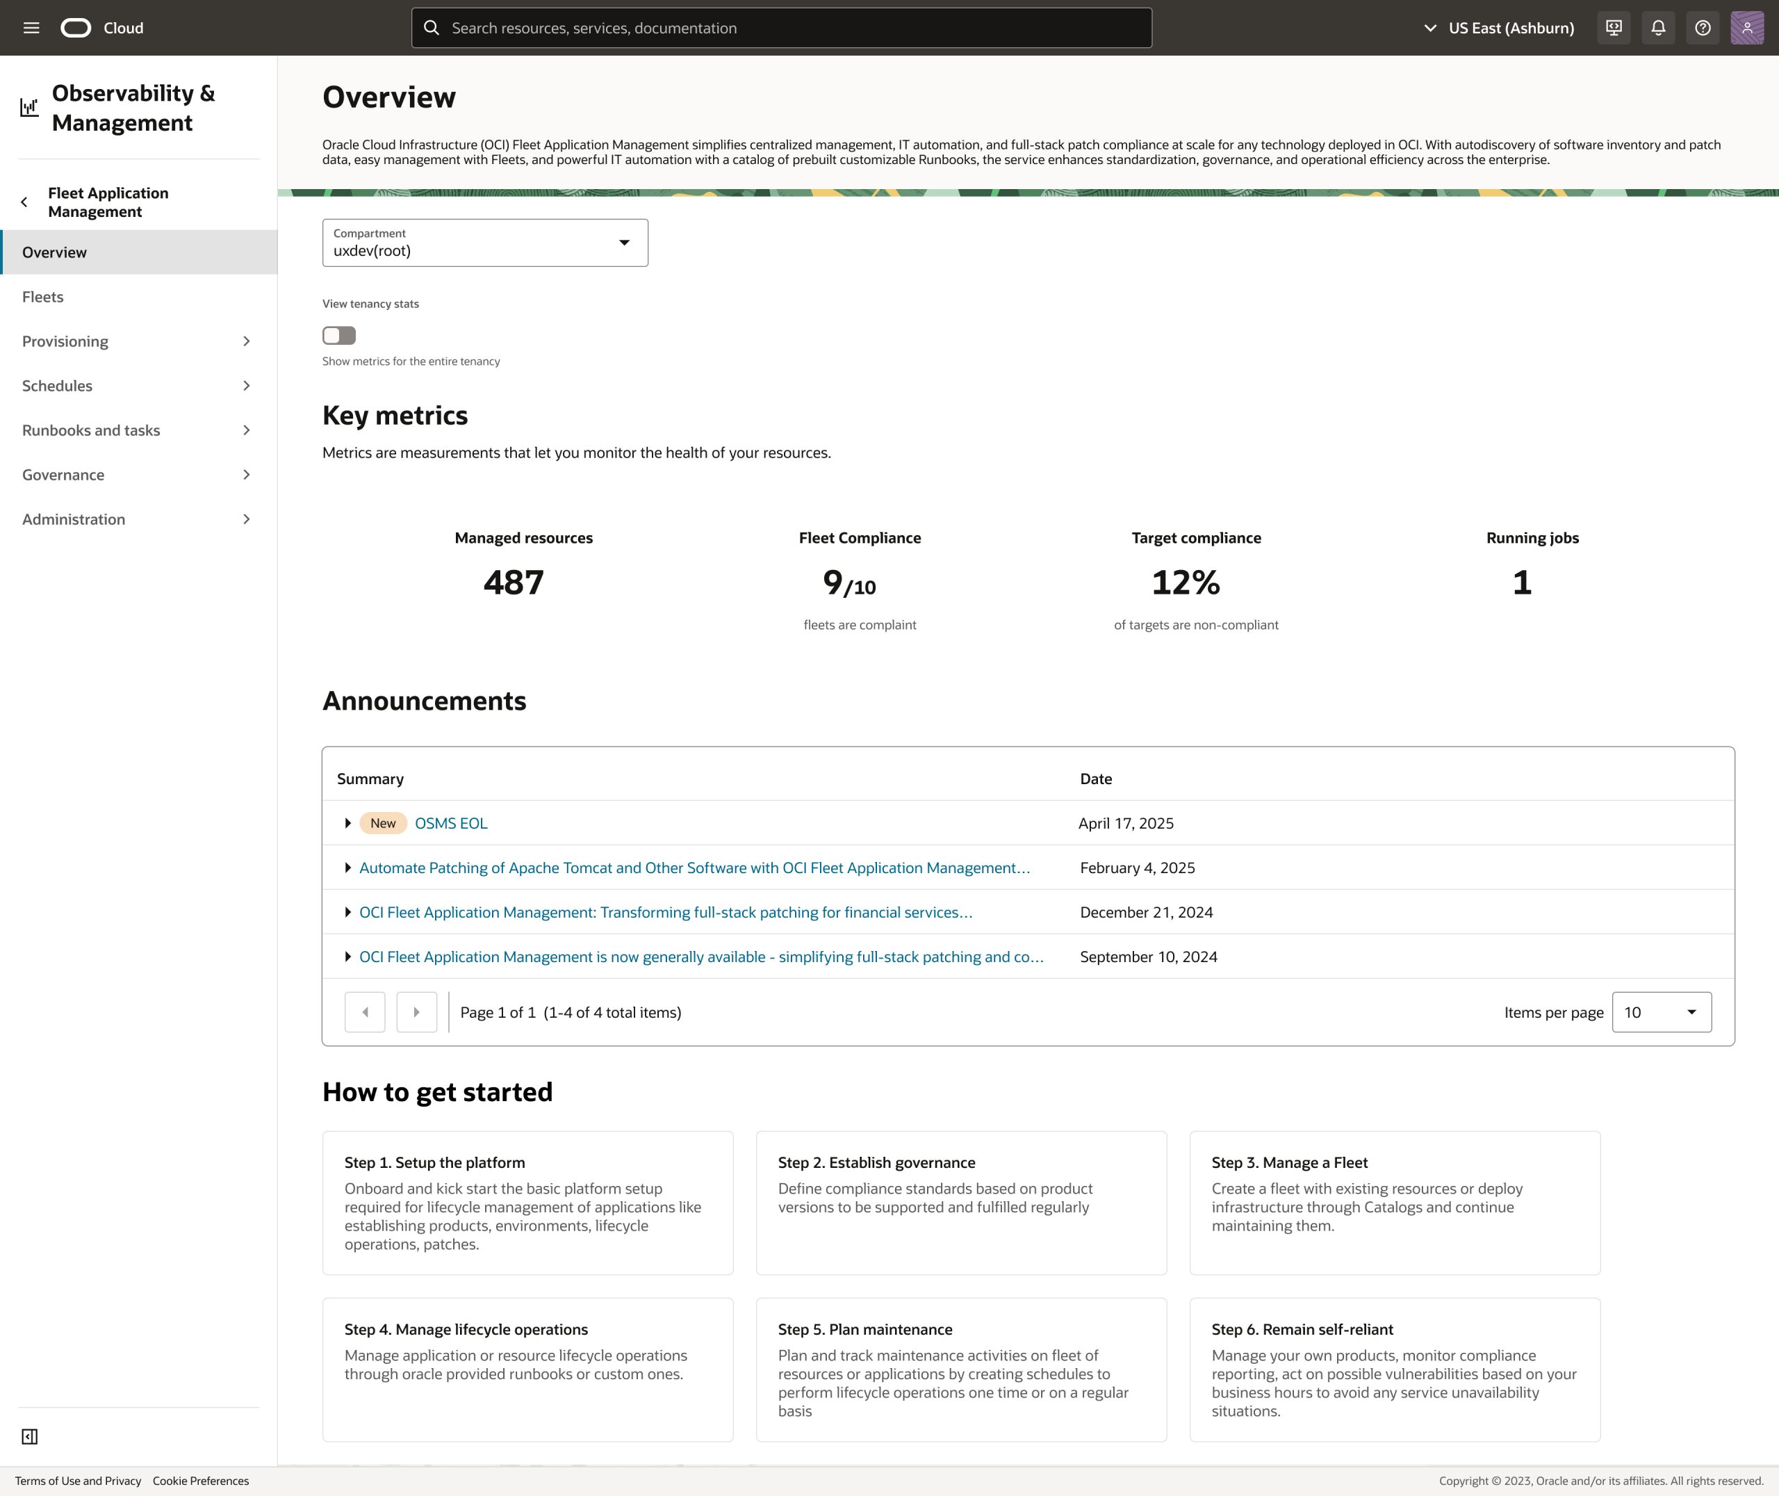Open the notifications bell
The width and height of the screenshot is (1779, 1496).
tap(1659, 27)
